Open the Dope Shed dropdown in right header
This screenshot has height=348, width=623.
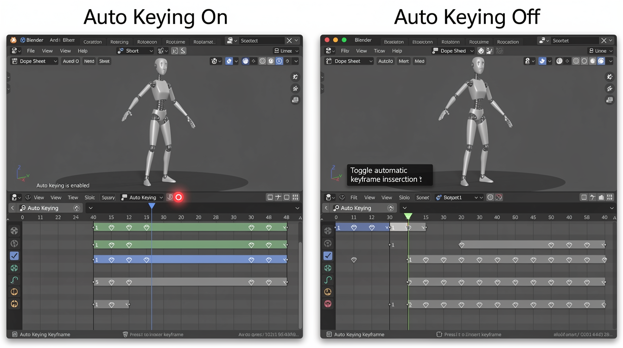(x=452, y=51)
